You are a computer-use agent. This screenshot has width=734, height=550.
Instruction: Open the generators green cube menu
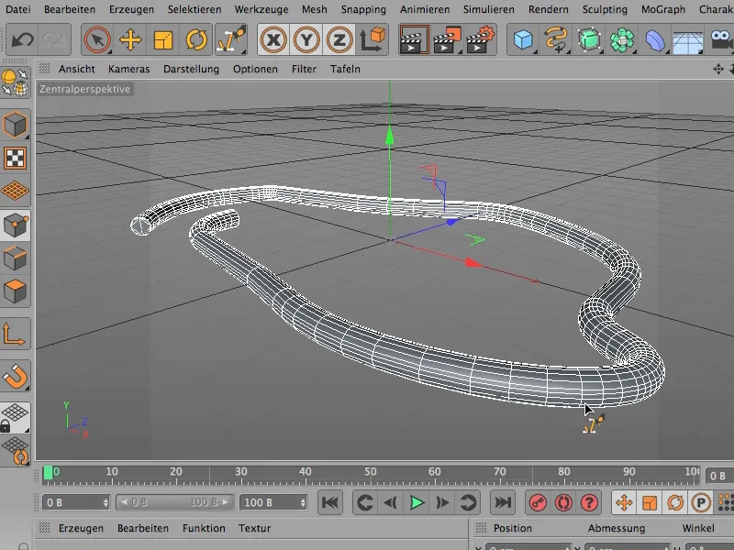pyautogui.click(x=589, y=39)
